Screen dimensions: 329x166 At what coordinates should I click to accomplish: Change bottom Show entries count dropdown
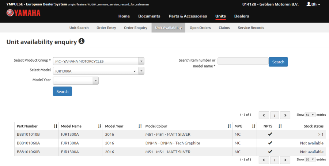click(x=310, y=159)
